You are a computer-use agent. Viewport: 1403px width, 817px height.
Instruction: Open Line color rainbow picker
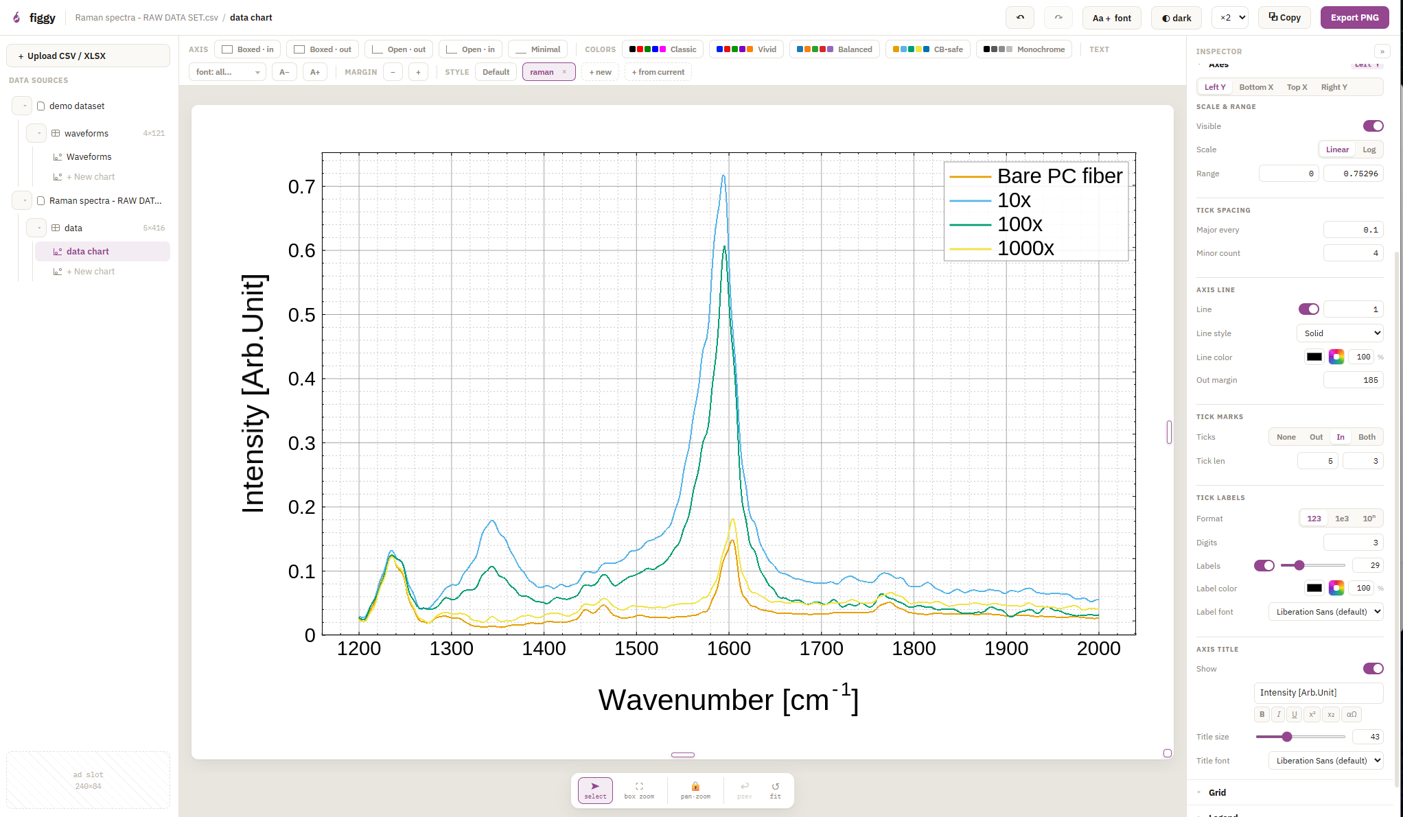(1336, 357)
